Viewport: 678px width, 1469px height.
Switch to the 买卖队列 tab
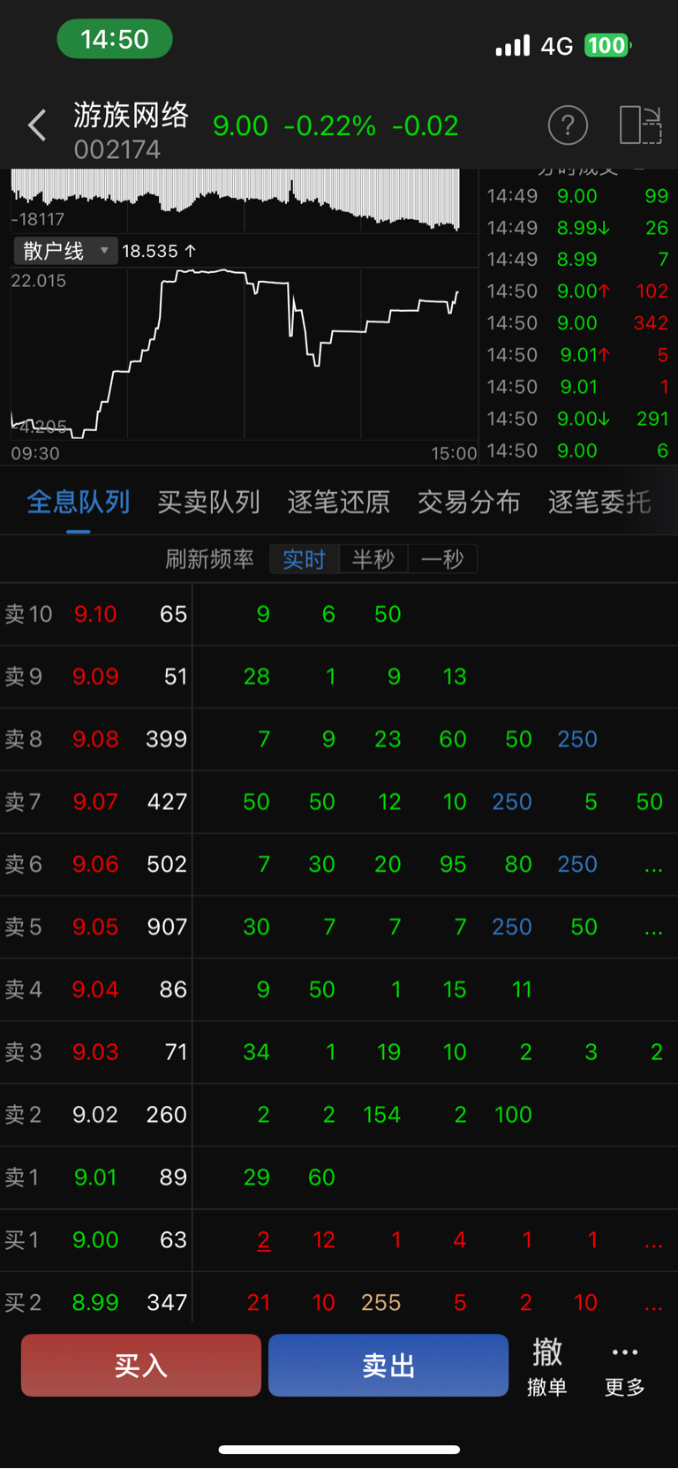pyautogui.click(x=208, y=502)
